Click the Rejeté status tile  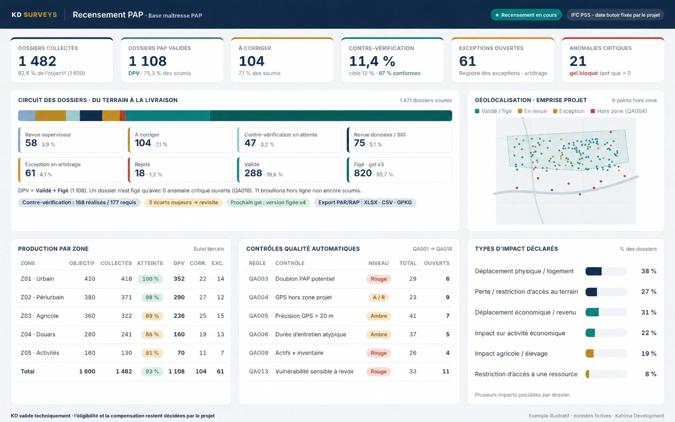[x=180, y=170]
